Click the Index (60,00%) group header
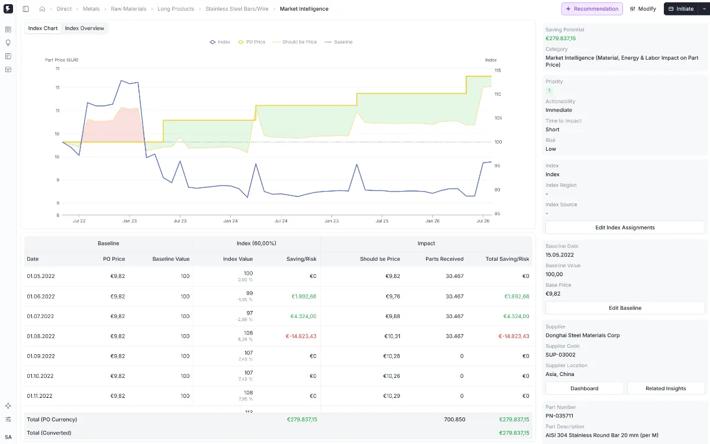This screenshot has width=710, height=444. [x=256, y=244]
